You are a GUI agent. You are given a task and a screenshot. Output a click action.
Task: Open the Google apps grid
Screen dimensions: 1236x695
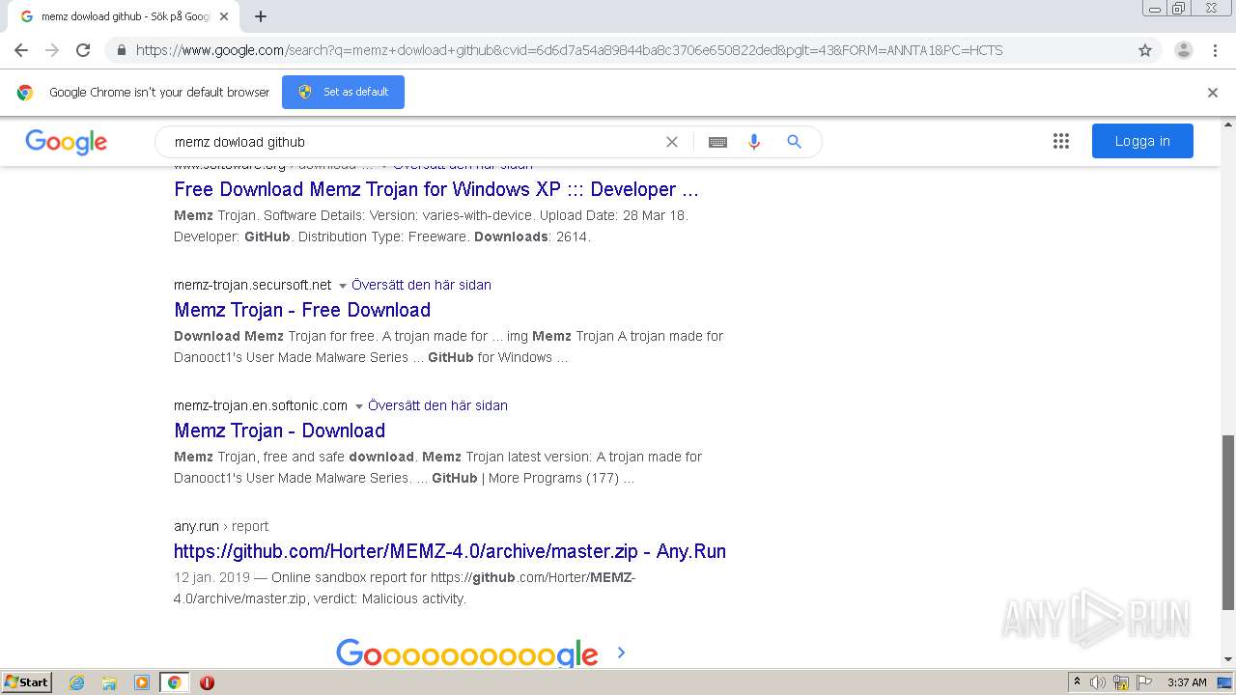(1061, 141)
